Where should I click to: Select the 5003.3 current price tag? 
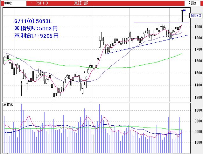(195, 15)
